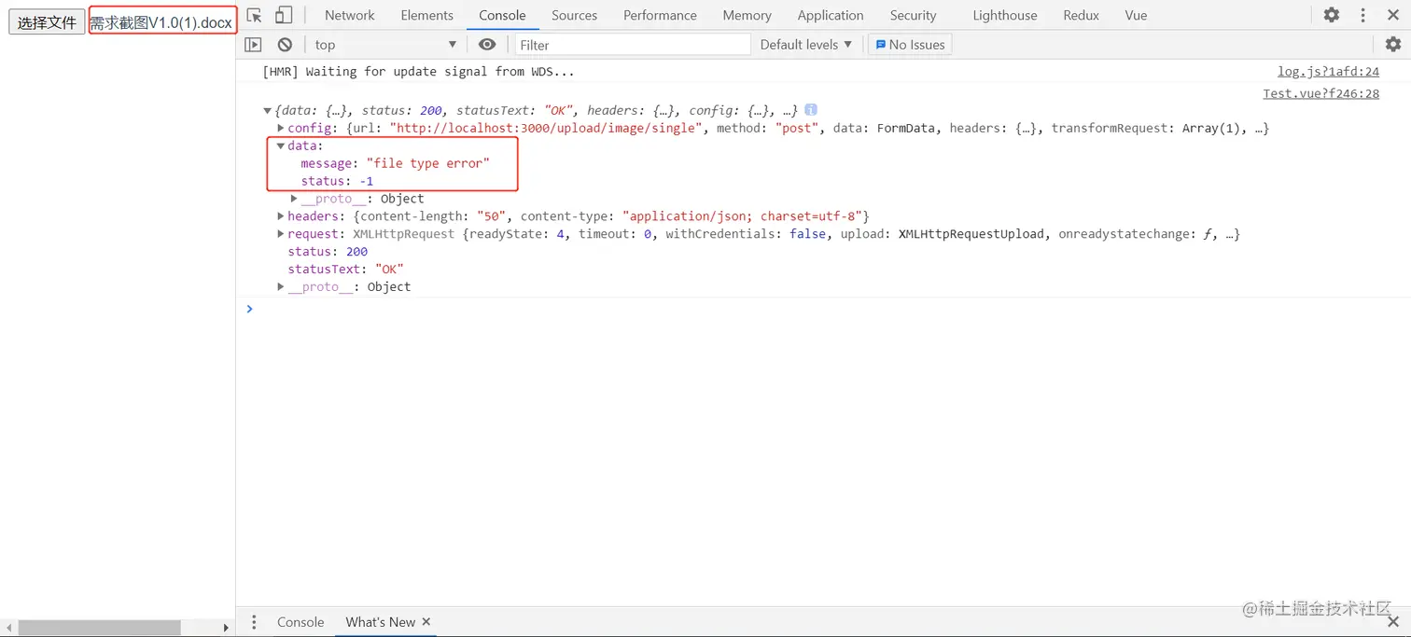Select the Console tab in the bottom drawer
This screenshot has width=1411, height=637.
(300, 622)
